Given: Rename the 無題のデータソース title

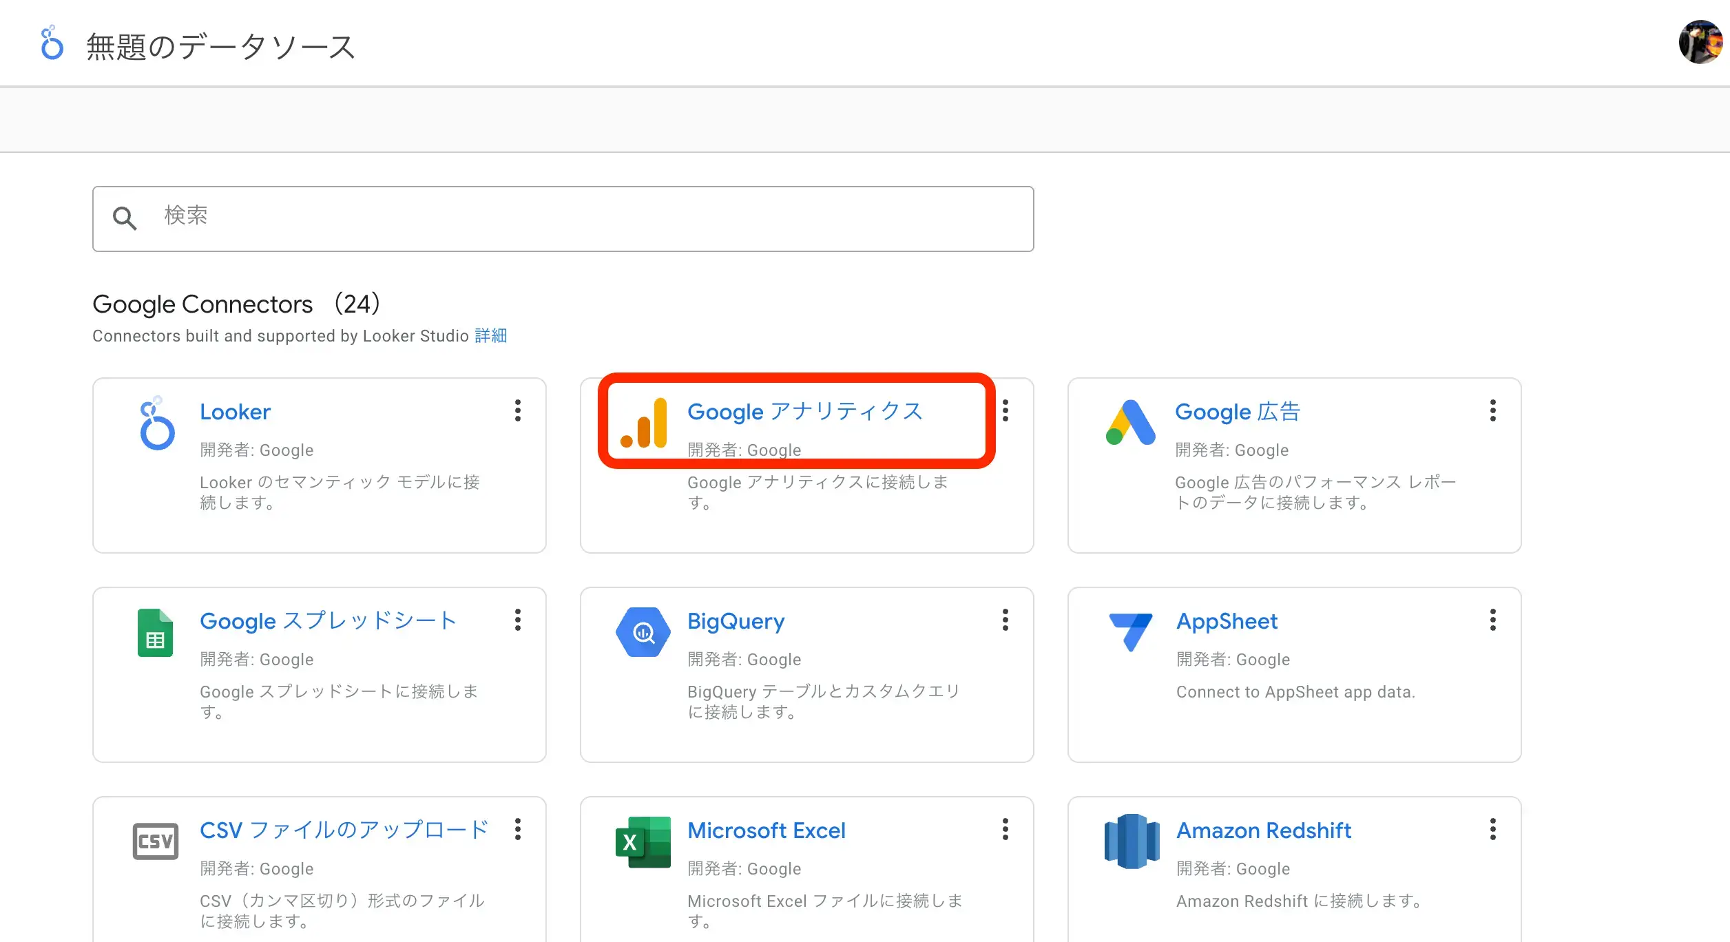Looking at the screenshot, I should tap(220, 47).
